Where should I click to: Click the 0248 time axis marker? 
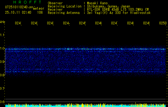coord(130,23)
